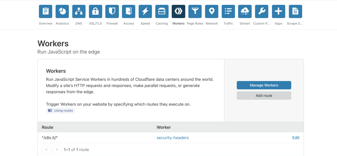Open the Analytics pie chart icon
The height and width of the screenshot is (156, 337).
point(62,11)
